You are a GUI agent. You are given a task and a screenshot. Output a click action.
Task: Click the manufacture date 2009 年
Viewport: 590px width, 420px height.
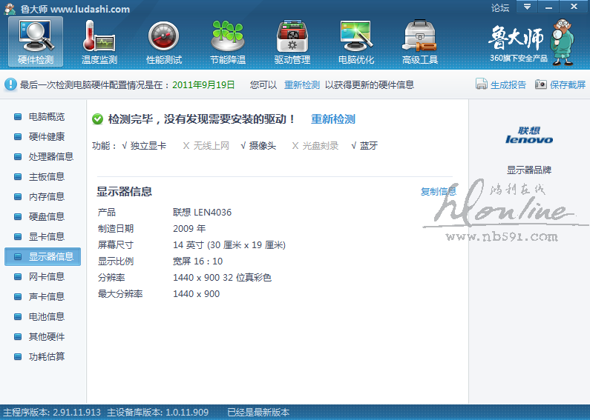tap(189, 229)
